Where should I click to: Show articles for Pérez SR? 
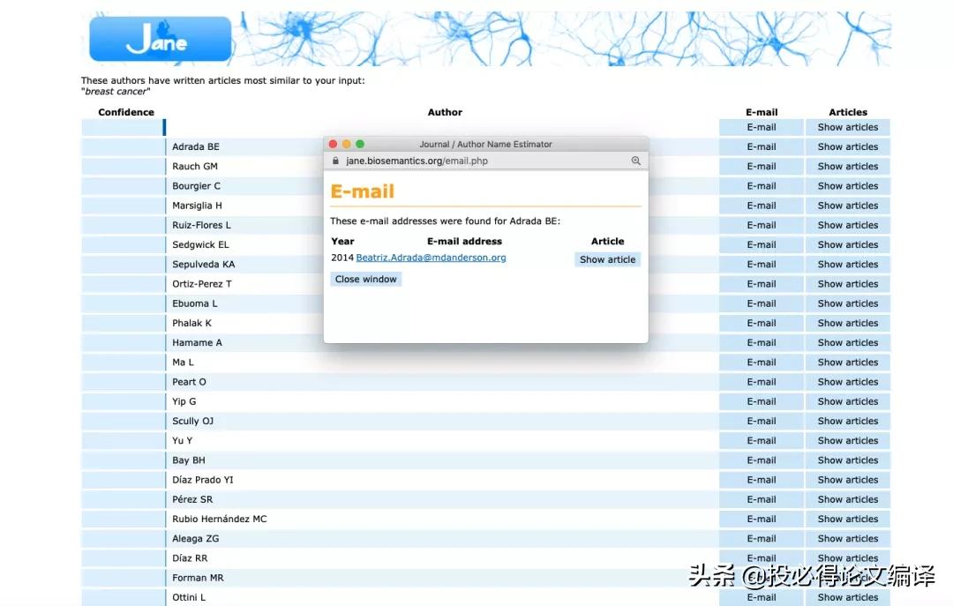click(x=848, y=499)
